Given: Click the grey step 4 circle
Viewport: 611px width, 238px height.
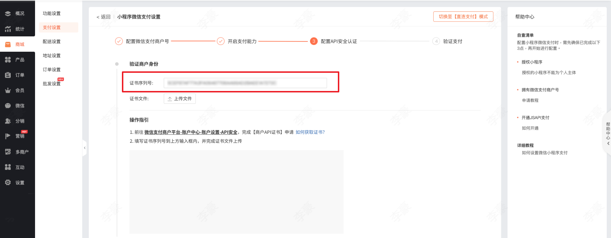Looking at the screenshot, I should coord(436,41).
